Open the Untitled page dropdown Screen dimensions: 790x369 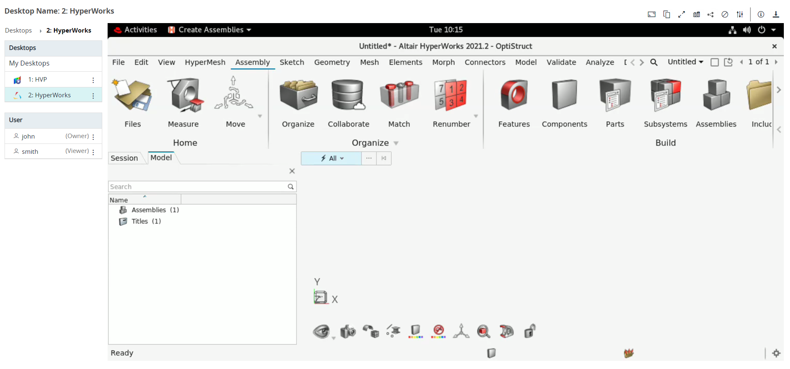click(x=685, y=62)
